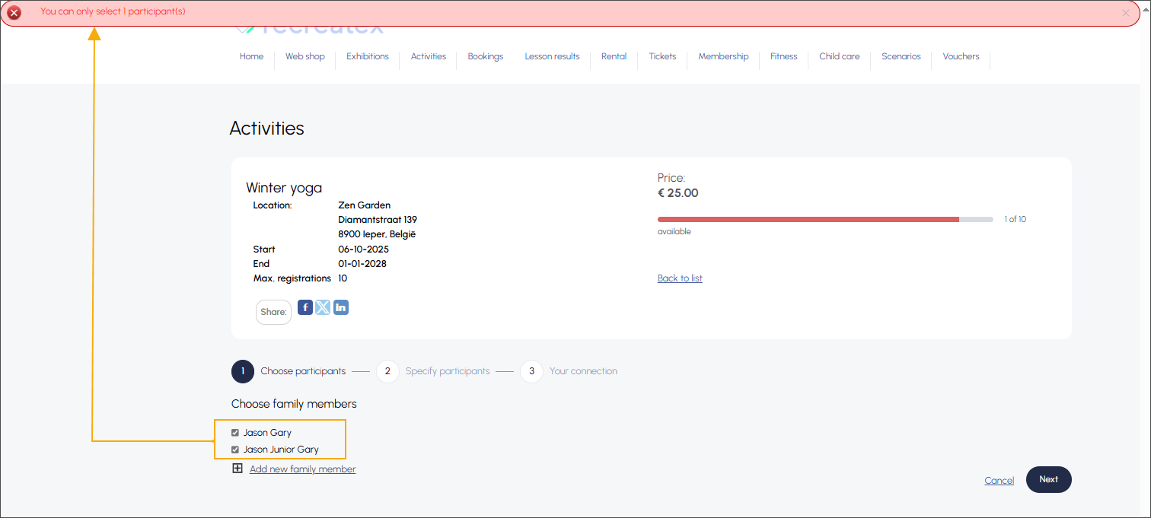
Task: Click the plus icon to add family member
Action: pos(238,469)
